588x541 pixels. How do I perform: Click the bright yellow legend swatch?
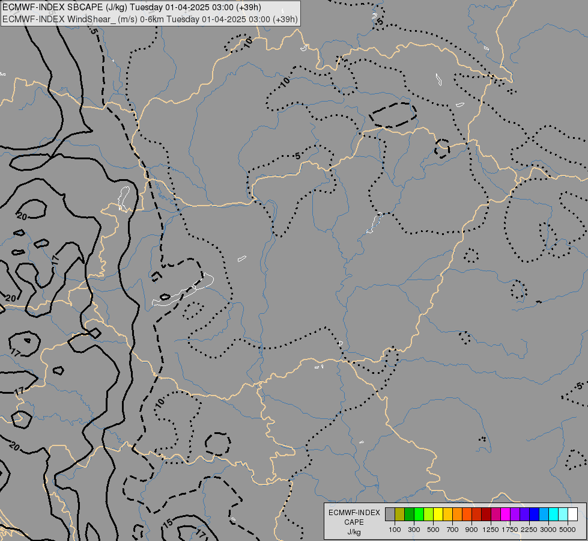[x=438, y=514]
